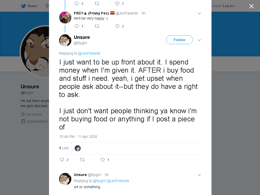Click the avatar of the user who liked

(x=78, y=148)
